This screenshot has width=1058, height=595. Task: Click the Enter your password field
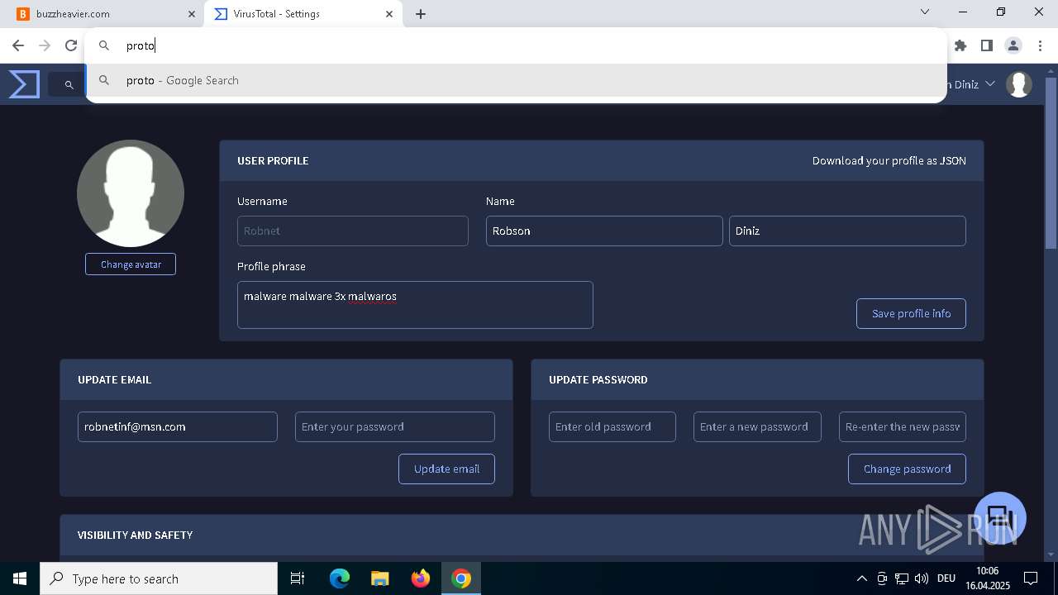395,426
